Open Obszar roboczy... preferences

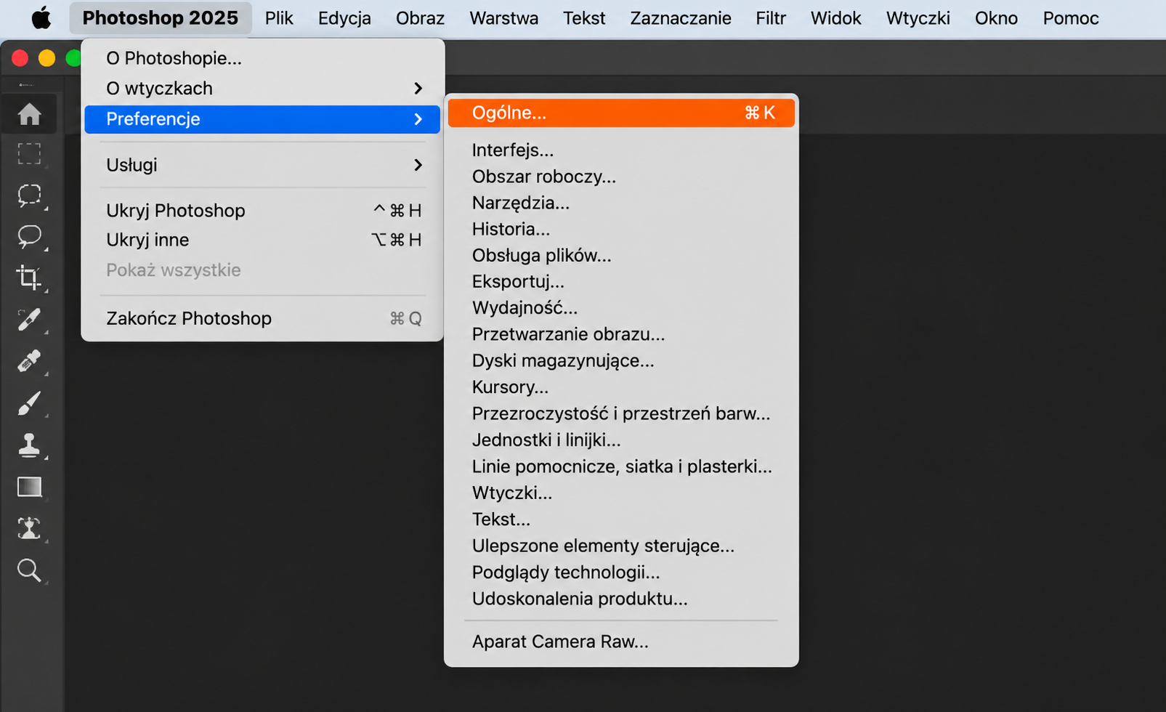point(621,177)
